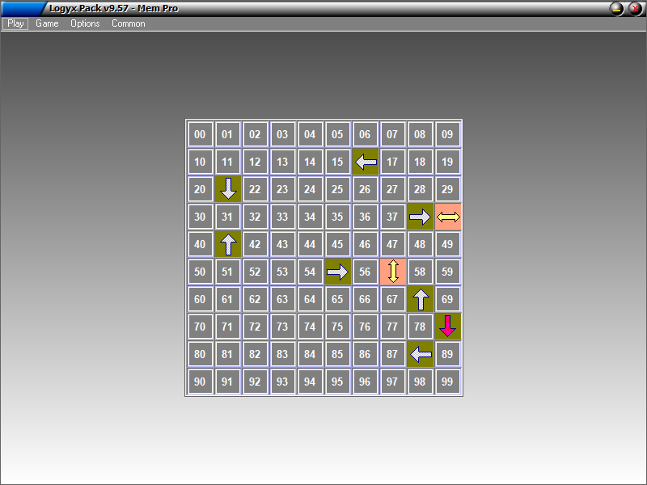Choose tile 51
The height and width of the screenshot is (485, 647).
tap(228, 272)
